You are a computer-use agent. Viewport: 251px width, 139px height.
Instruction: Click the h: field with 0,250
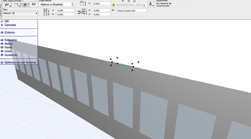pos(102,3)
